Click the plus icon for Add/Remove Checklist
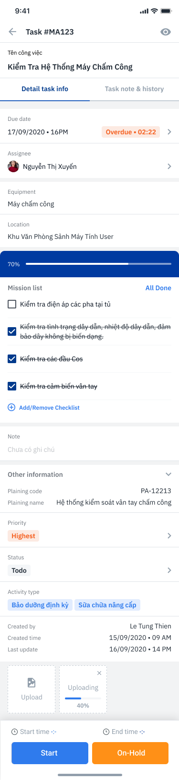179x780 pixels. (11, 407)
